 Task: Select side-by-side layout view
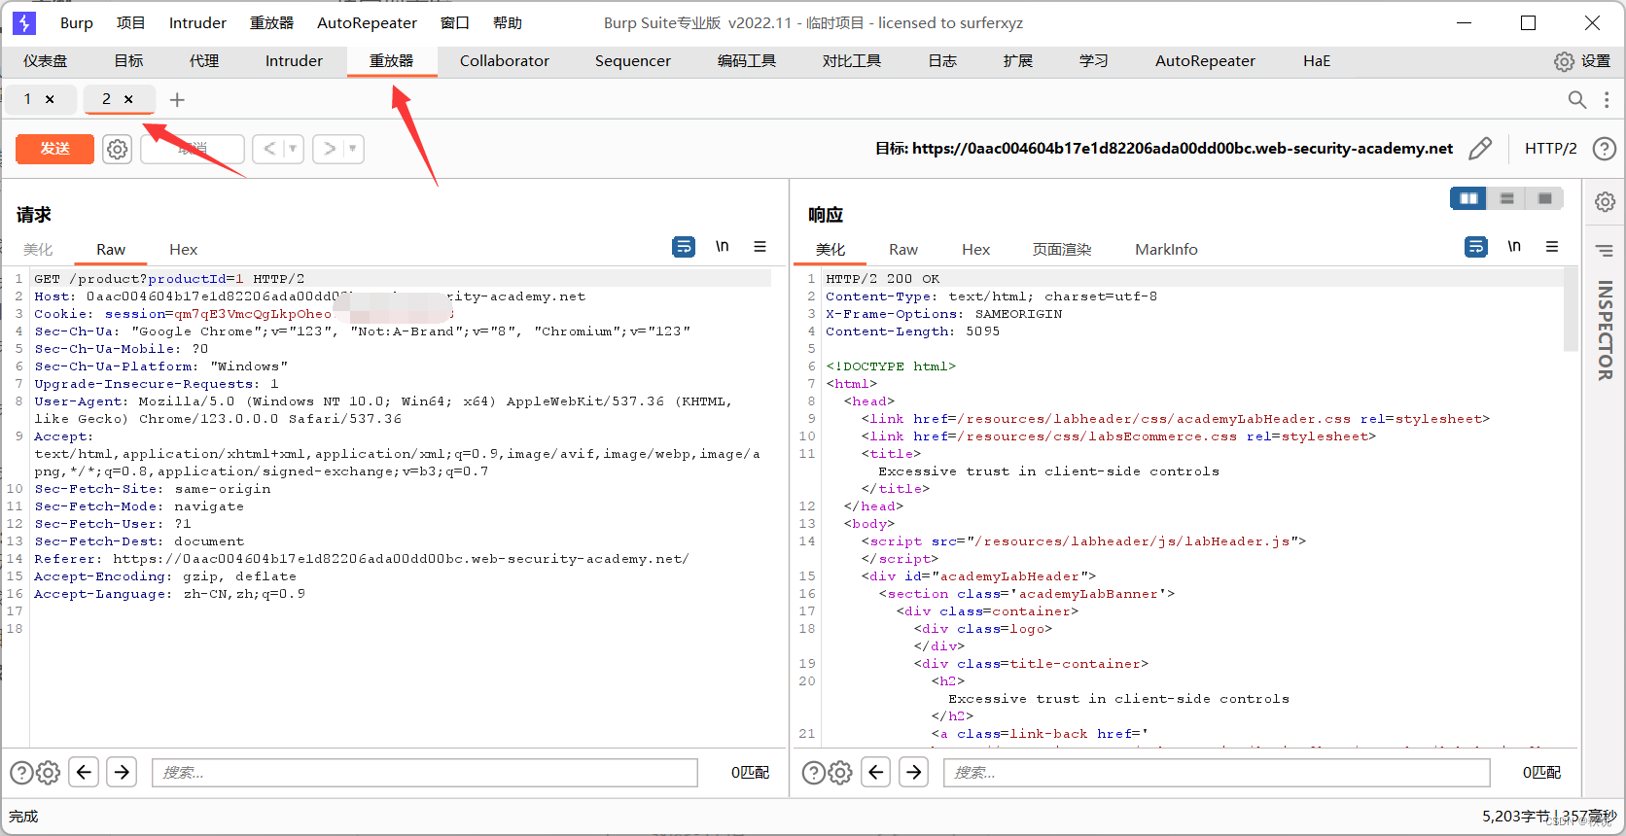coord(1468,198)
